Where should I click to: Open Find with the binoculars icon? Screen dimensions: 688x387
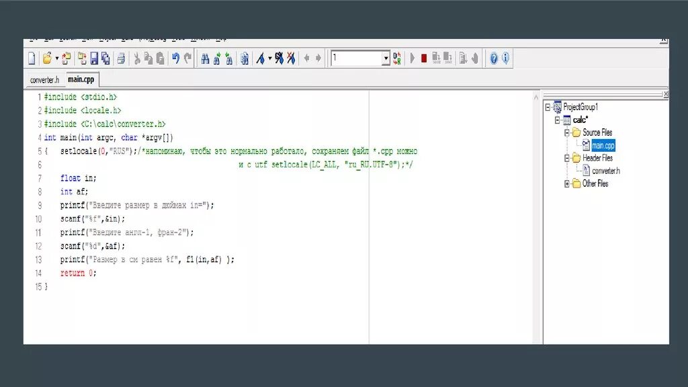point(205,58)
